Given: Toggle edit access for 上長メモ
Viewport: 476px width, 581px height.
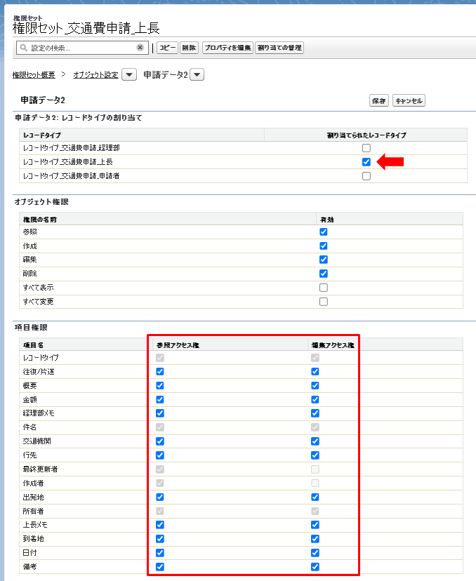Looking at the screenshot, I should [315, 525].
